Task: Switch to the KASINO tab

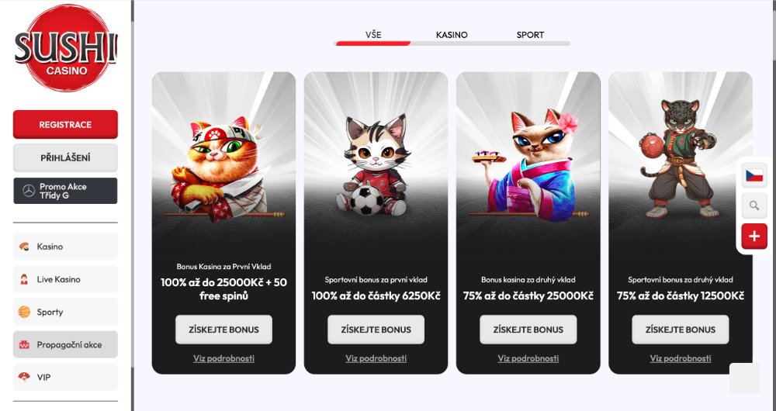Action: 452,35
